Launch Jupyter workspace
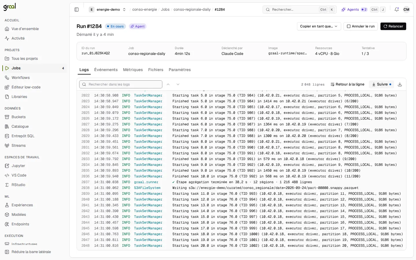Viewport: 416px width, 260px height. pos(35,166)
